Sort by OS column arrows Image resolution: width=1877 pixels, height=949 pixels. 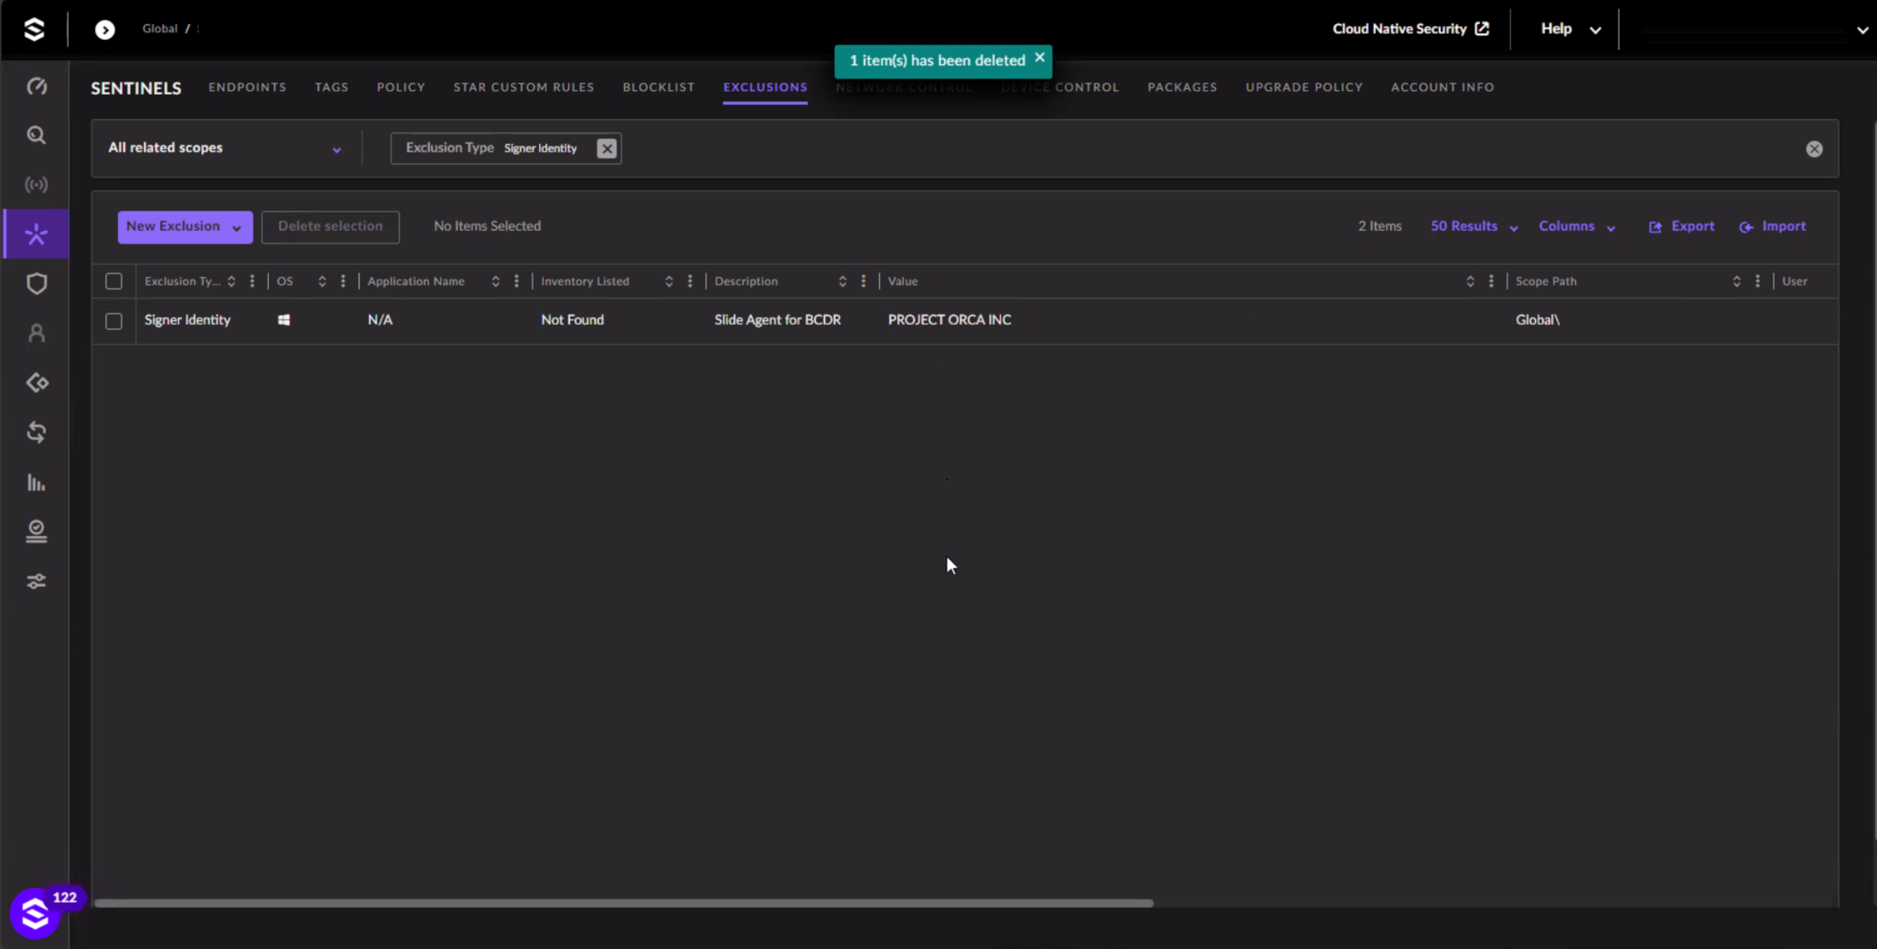(x=321, y=281)
